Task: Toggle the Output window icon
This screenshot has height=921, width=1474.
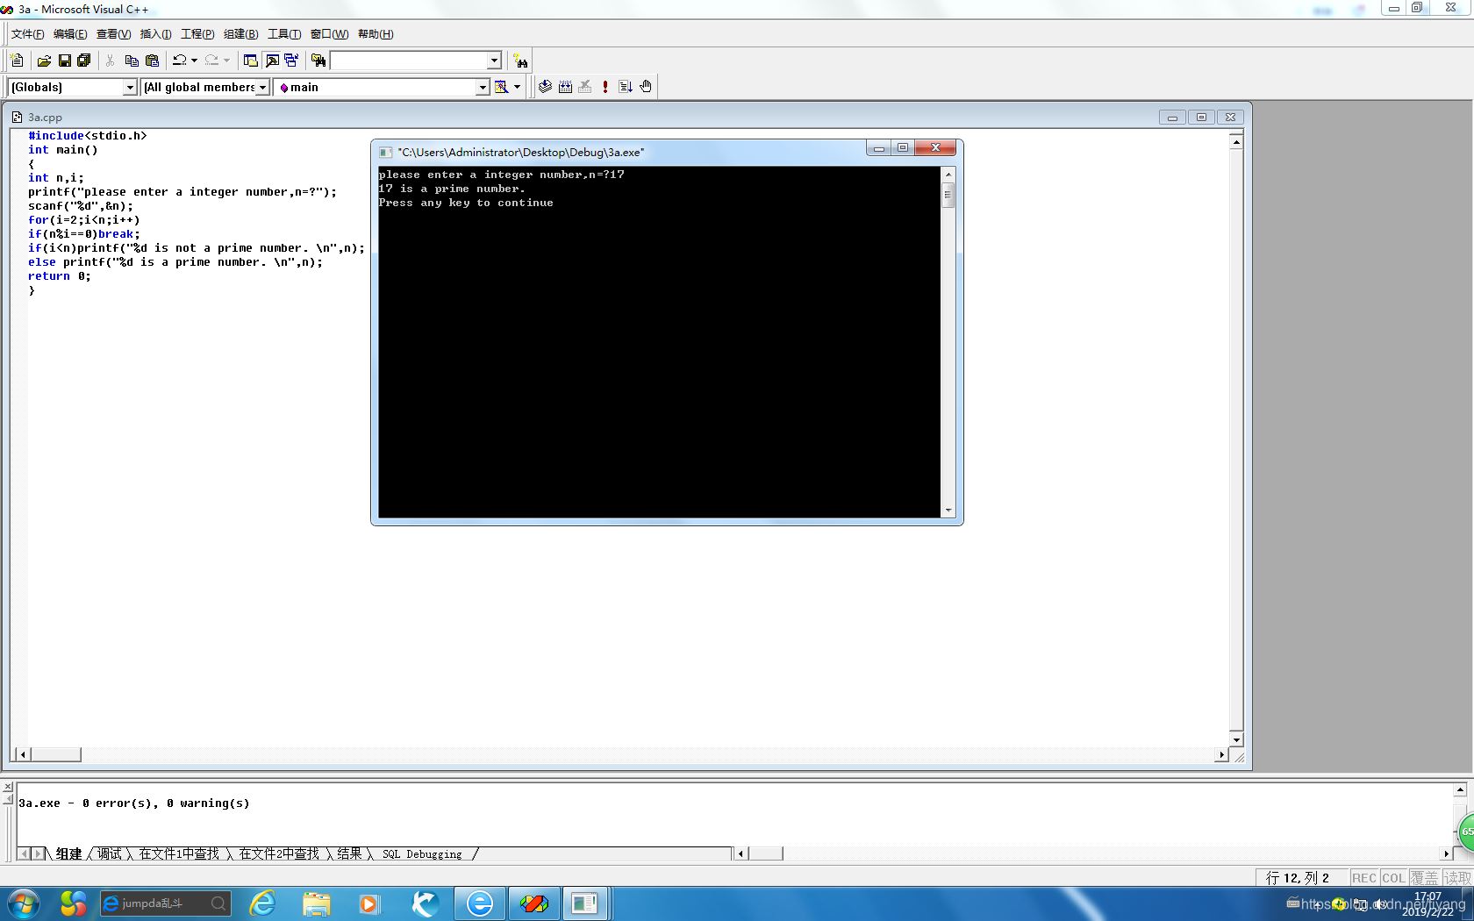Action: (x=272, y=61)
